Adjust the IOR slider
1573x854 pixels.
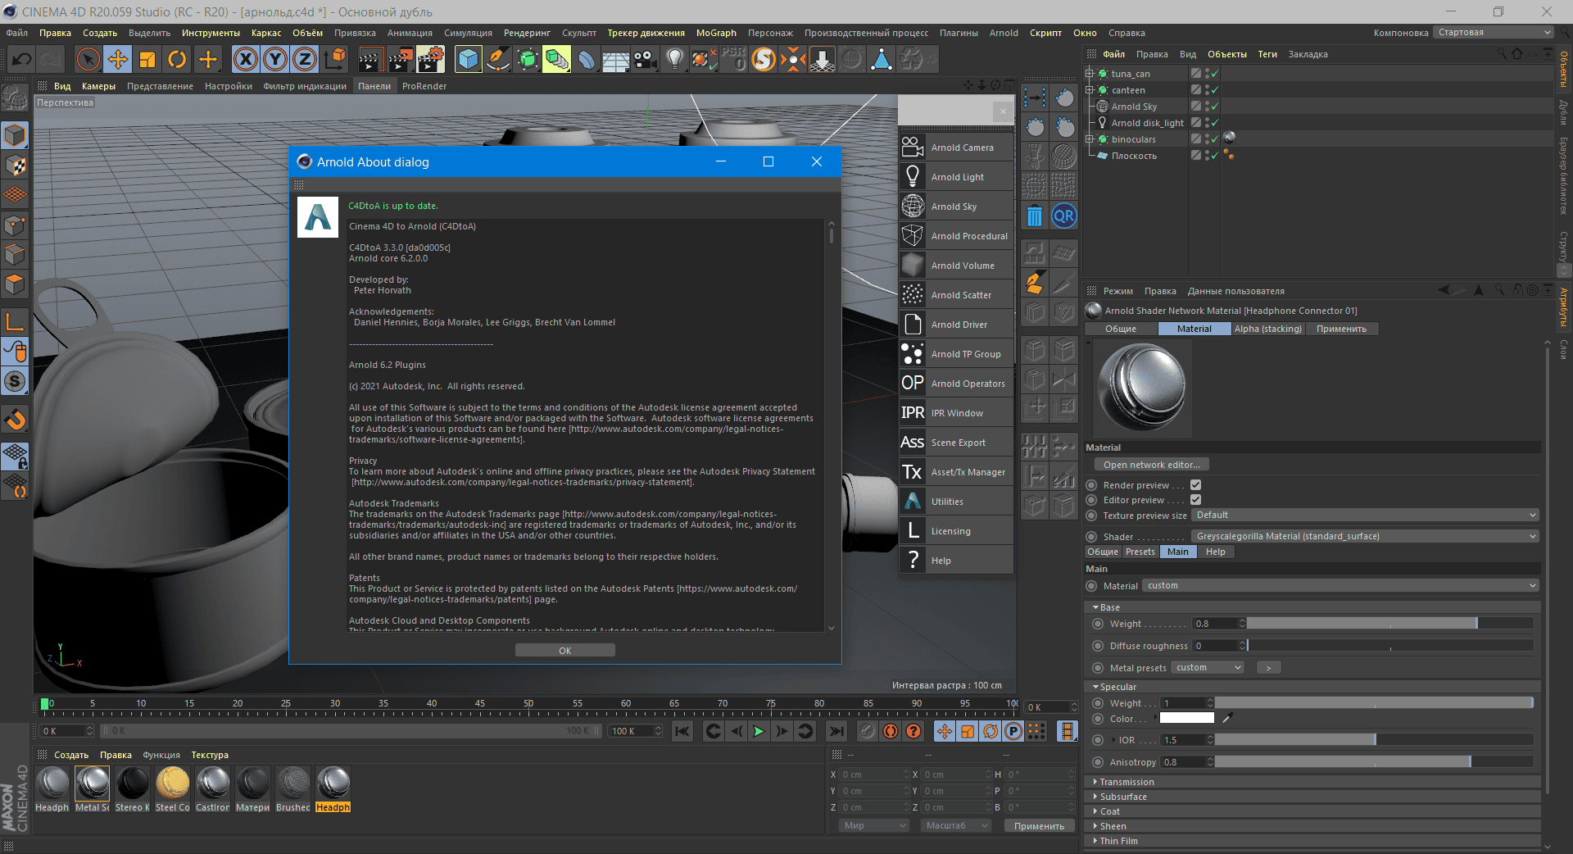tap(1374, 740)
